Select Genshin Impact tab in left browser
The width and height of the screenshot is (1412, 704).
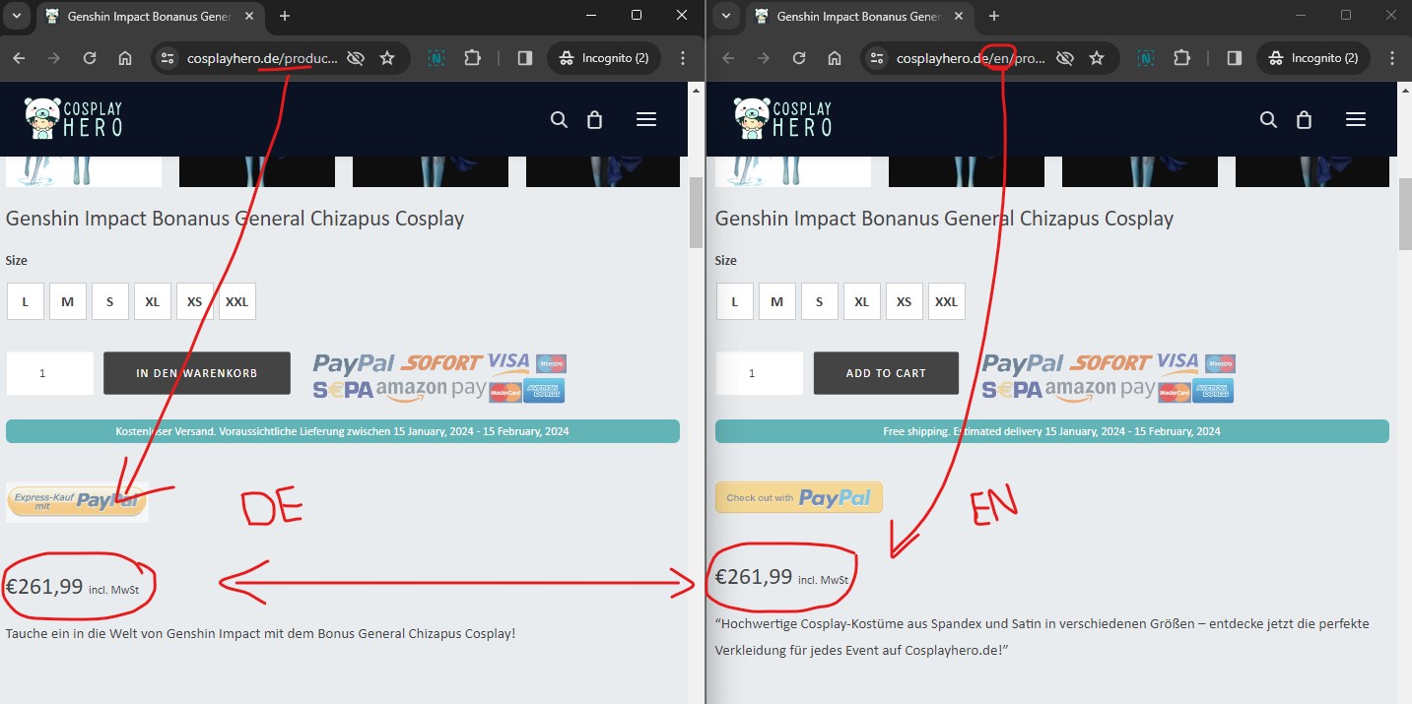149,17
